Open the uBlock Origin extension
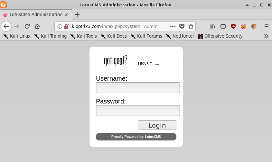Image resolution: width=272 pixels, height=162 pixels. point(233,26)
